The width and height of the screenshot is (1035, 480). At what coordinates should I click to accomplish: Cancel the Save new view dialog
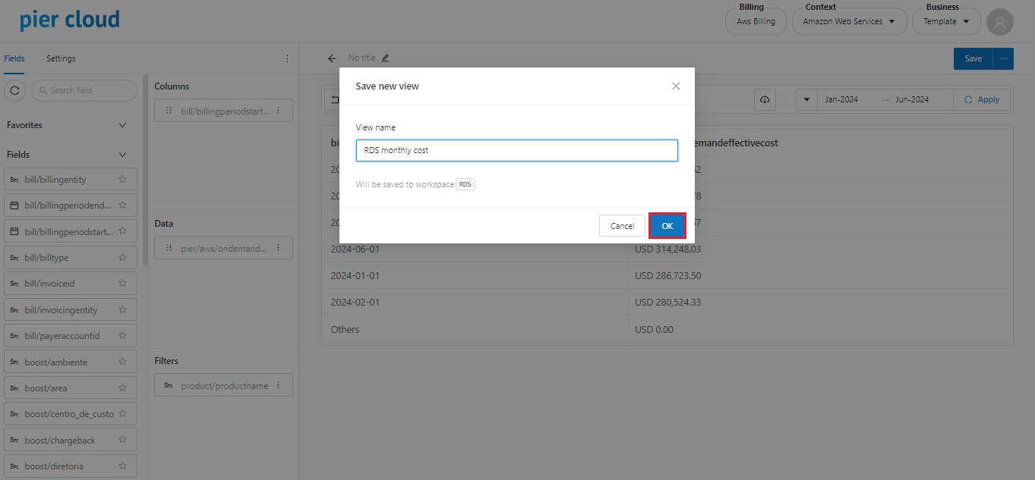[x=622, y=226]
